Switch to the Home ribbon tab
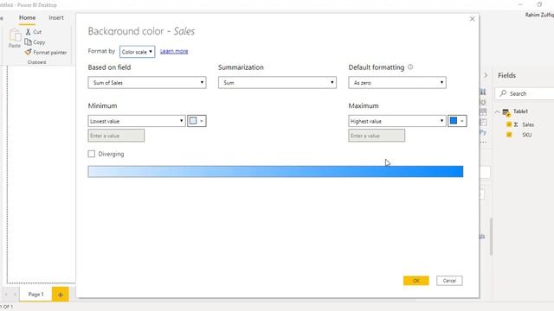This screenshot has height=311, width=554. click(27, 17)
